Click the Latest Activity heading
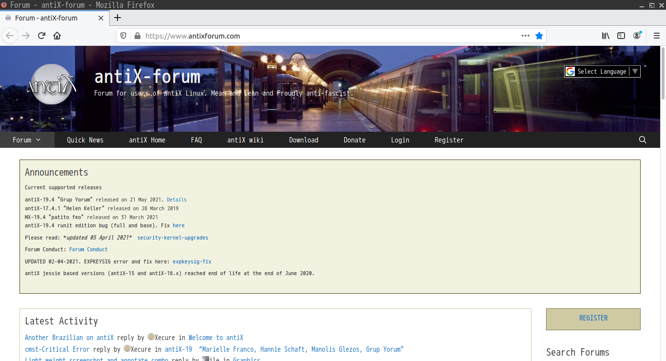Viewport: 666px width, 361px height. 61,321
